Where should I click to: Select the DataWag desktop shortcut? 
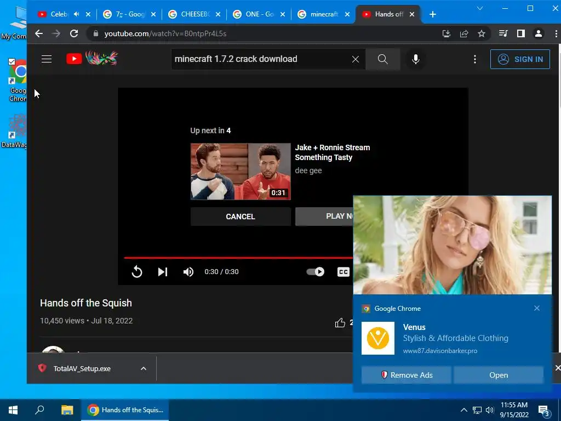tap(14, 131)
